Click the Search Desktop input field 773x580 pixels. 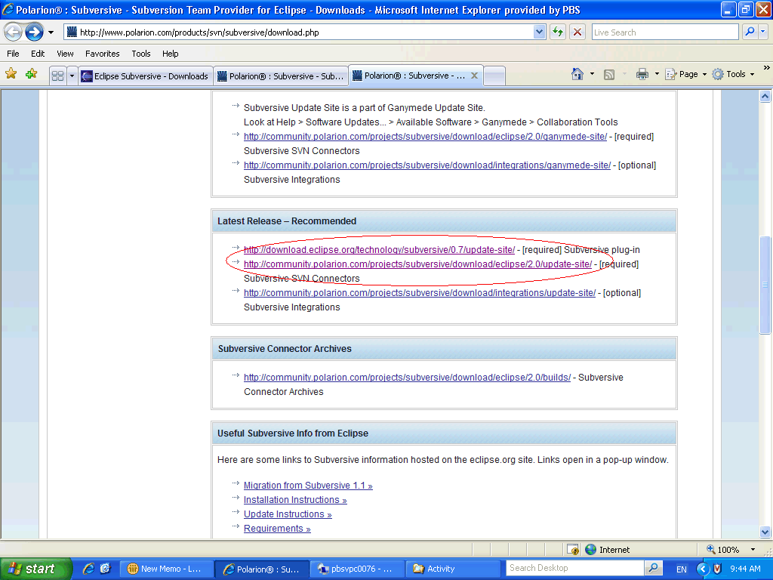574,568
